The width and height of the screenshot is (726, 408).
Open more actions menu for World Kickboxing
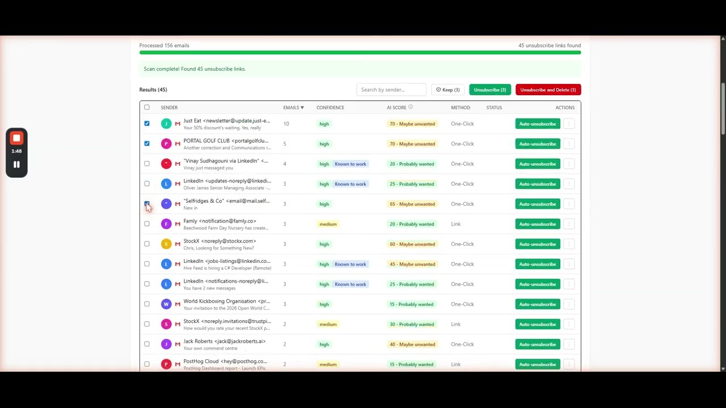click(x=569, y=304)
